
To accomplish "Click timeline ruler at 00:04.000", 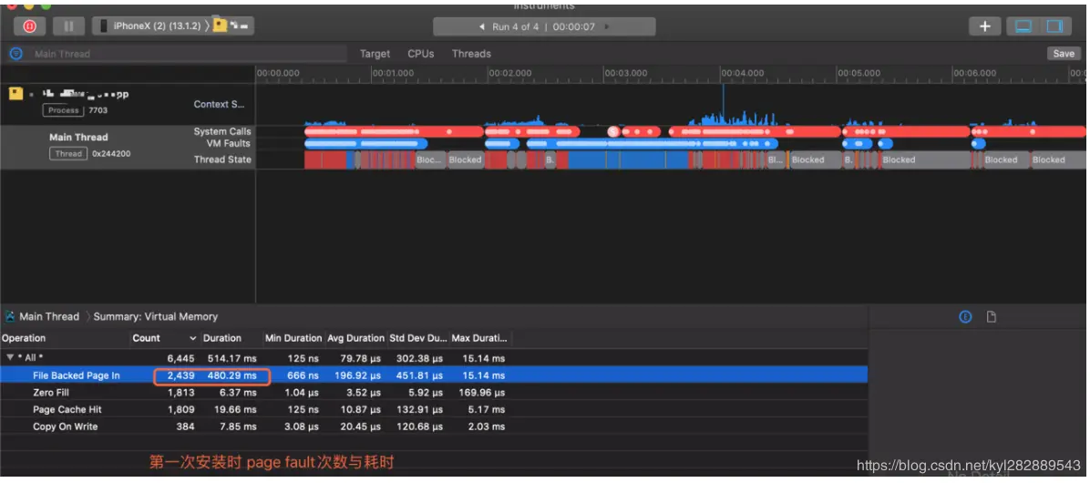I will 743,73.
